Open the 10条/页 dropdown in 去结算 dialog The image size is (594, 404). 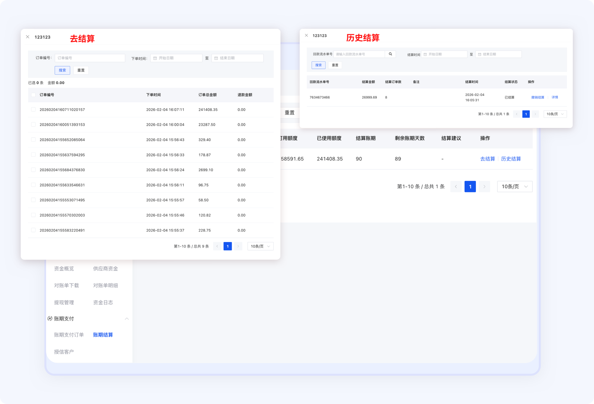pos(260,246)
